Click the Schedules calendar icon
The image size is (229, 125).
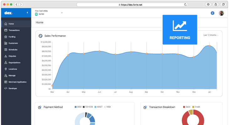point(6,50)
